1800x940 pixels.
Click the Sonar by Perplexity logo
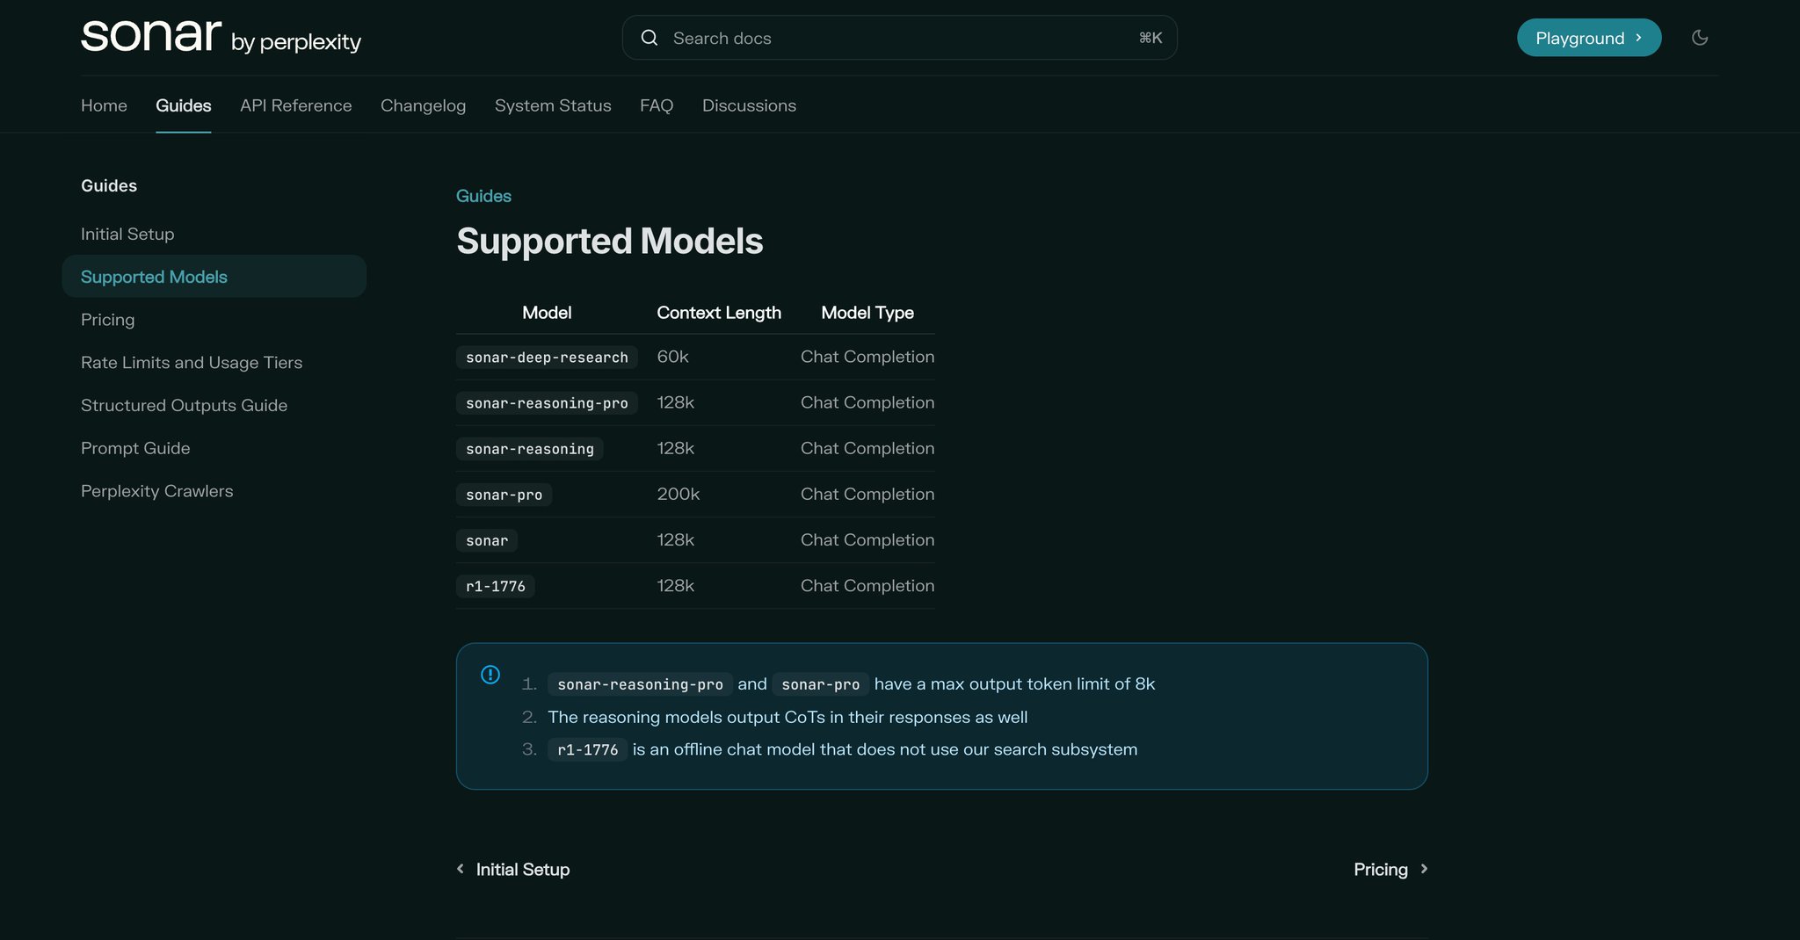click(x=221, y=36)
